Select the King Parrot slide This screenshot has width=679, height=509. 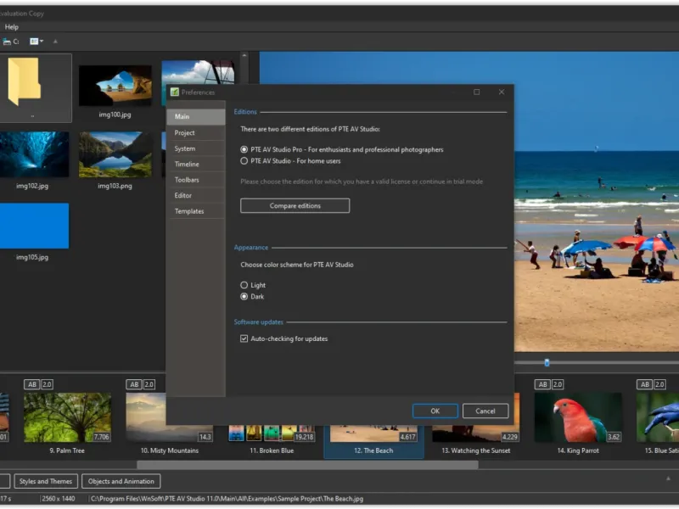(x=578, y=417)
